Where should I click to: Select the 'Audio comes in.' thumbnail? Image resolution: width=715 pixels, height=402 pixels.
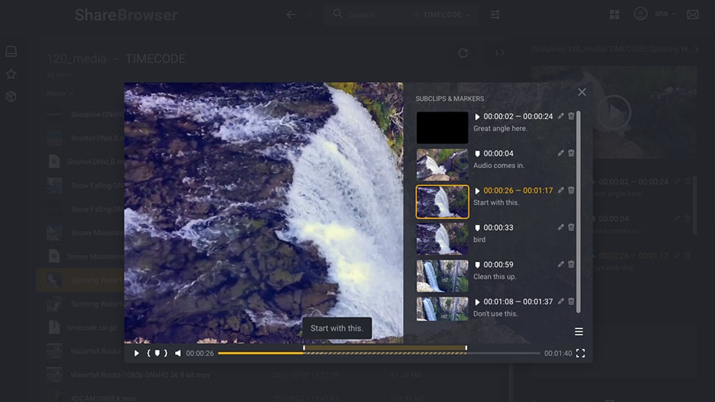pyautogui.click(x=442, y=165)
